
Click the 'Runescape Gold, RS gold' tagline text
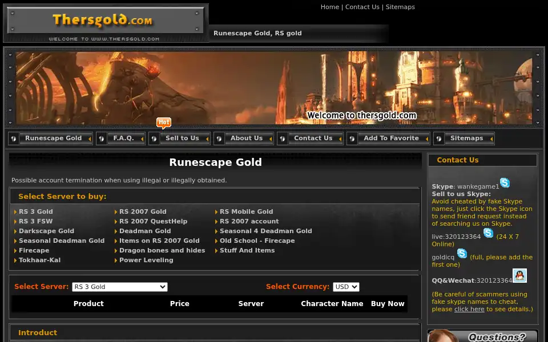click(257, 33)
